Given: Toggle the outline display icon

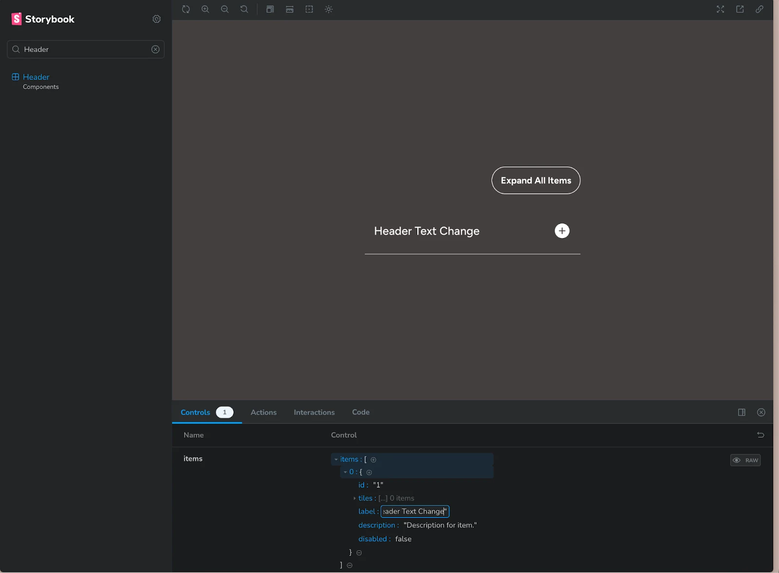Looking at the screenshot, I should click(x=309, y=9).
